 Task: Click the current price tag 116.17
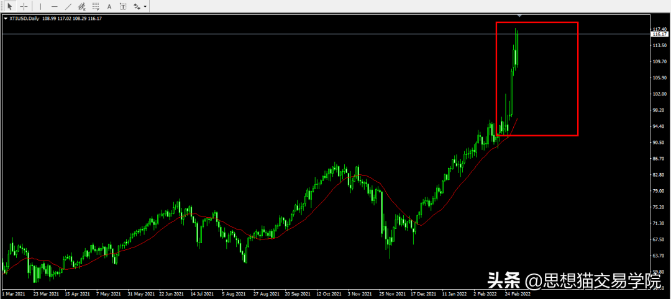(x=659, y=33)
